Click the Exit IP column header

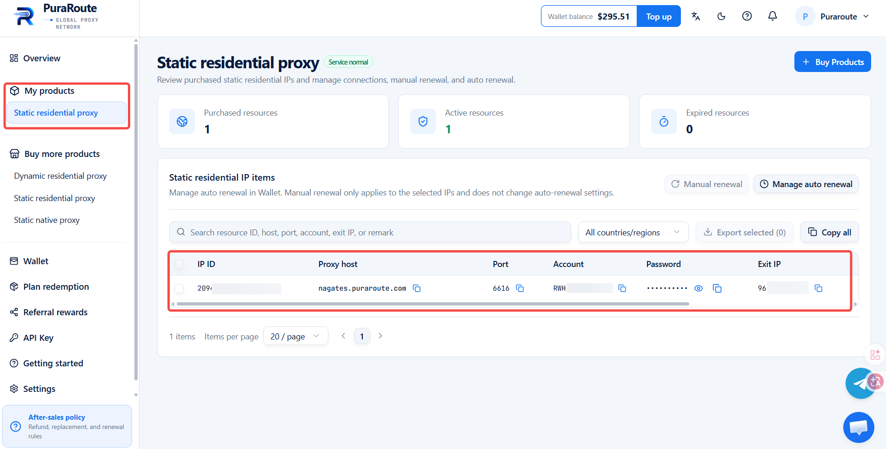click(x=769, y=264)
